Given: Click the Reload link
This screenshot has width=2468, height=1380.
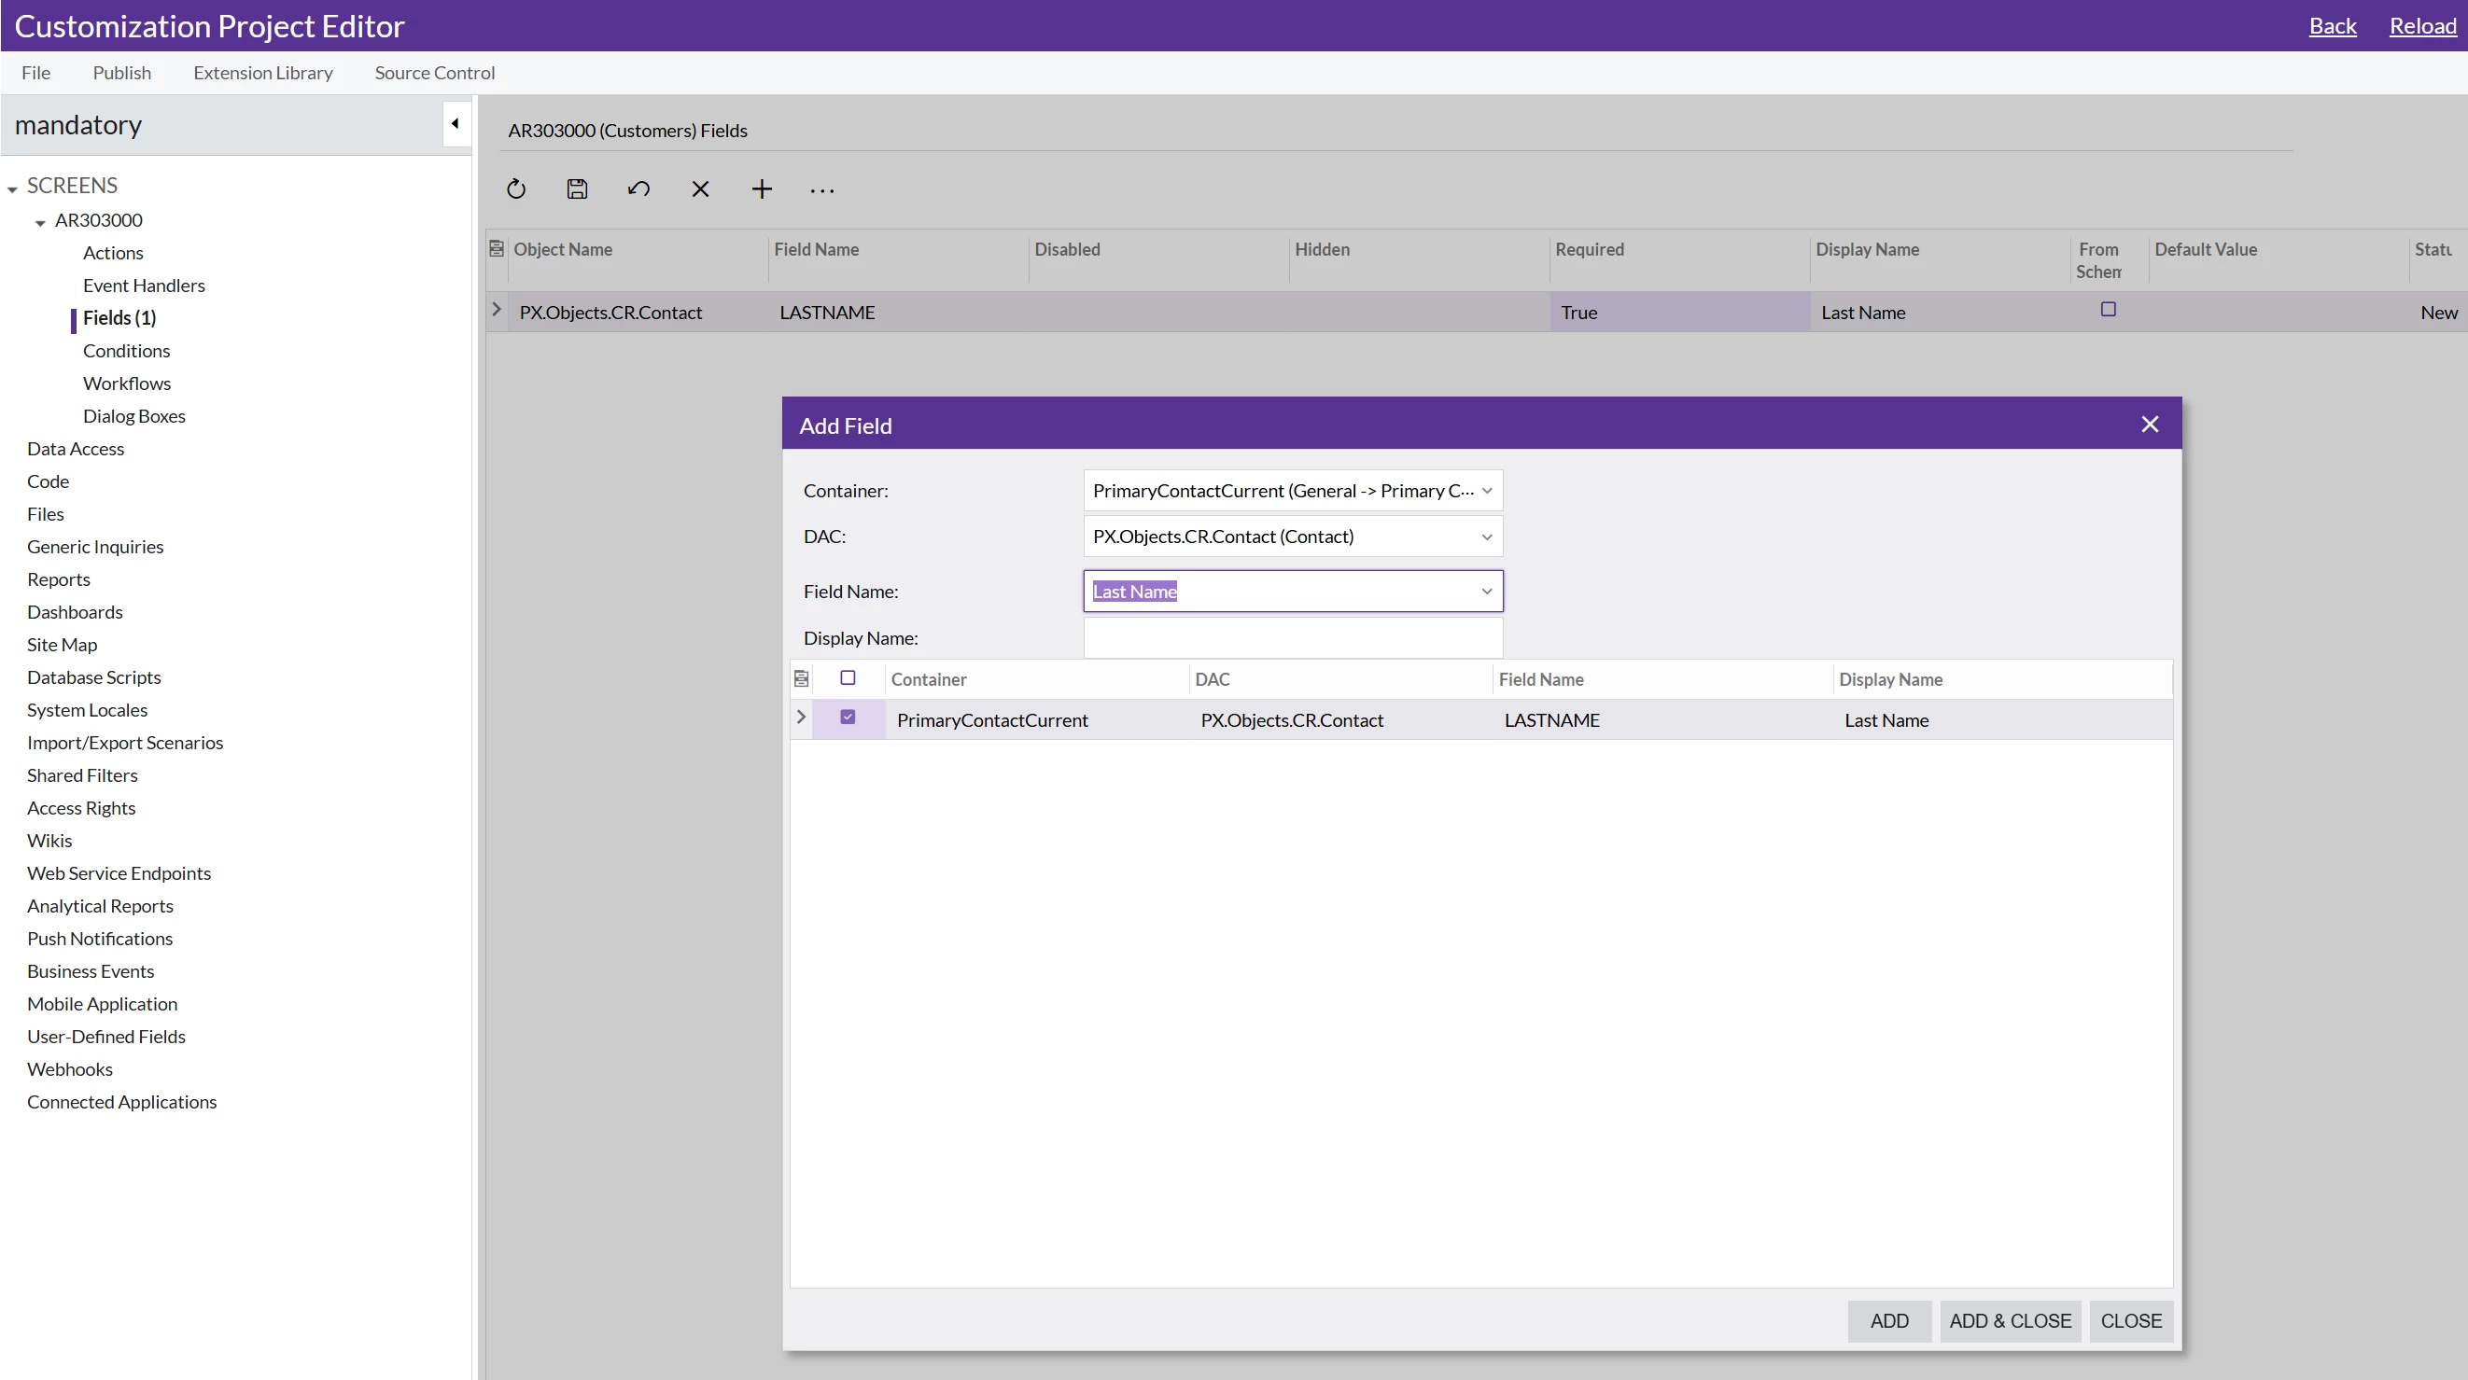Looking at the screenshot, I should click(2422, 26).
